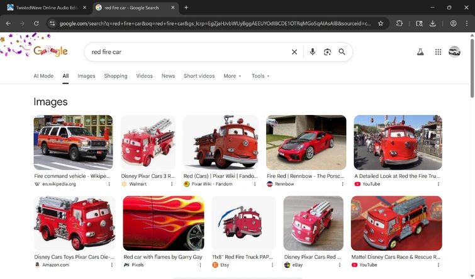Switch to Videos results tab
The image size is (475, 279).
144,76
